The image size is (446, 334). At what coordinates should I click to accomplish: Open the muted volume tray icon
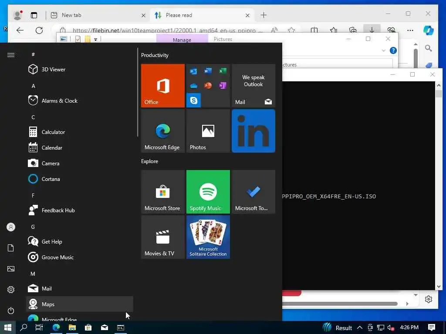pos(391,327)
